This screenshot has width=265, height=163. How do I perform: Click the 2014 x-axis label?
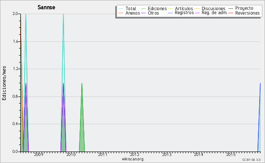199,154
